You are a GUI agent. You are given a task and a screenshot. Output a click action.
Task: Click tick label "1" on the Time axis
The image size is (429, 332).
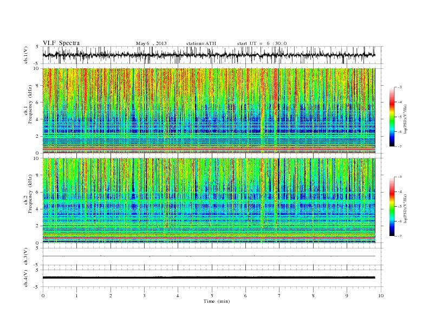click(x=77, y=296)
